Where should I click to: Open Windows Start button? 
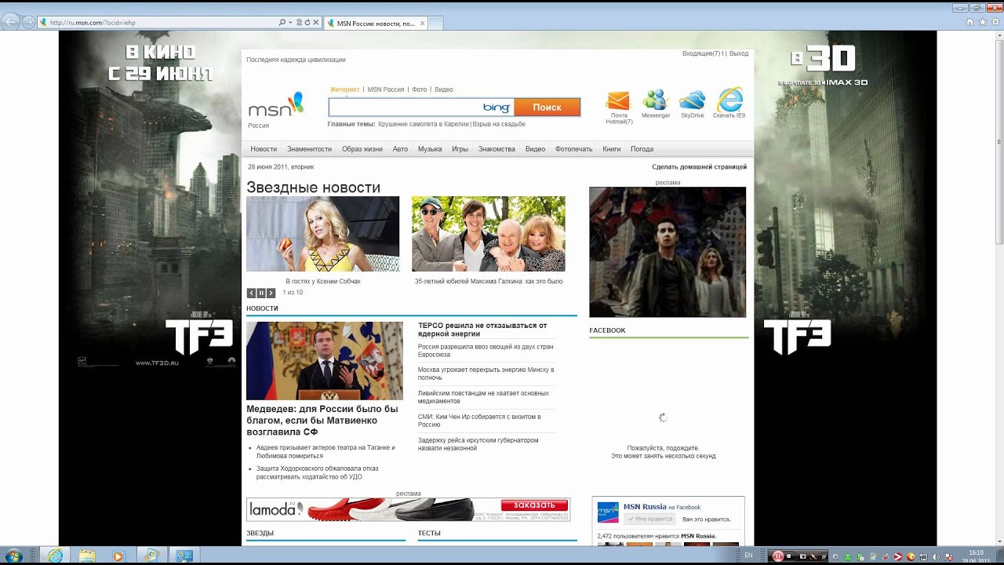[x=13, y=556]
